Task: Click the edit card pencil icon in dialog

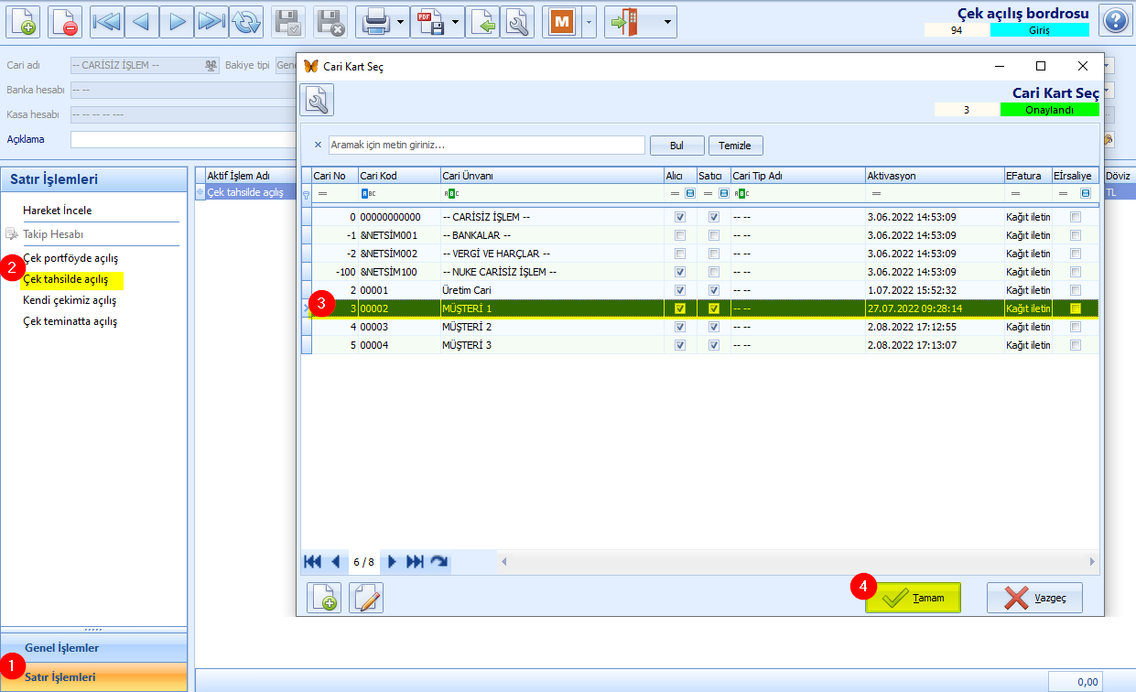Action: [x=366, y=598]
